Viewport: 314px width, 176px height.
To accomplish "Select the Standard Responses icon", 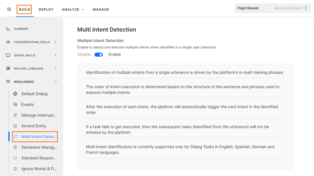I will tap(16, 158).
